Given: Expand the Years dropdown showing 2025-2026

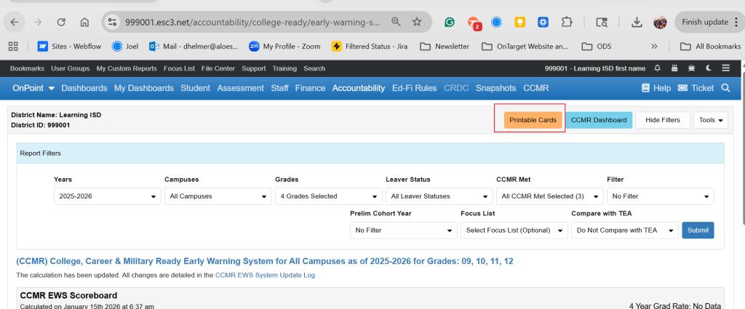Looking at the screenshot, I should click(x=106, y=196).
